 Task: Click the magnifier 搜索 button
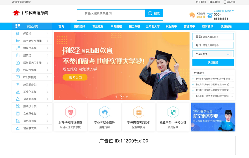click(x=154, y=13)
